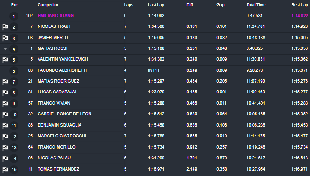Click the checkered flag beside Valentin Yankelevich
This screenshot has width=310, height=176.
coord(5,60)
